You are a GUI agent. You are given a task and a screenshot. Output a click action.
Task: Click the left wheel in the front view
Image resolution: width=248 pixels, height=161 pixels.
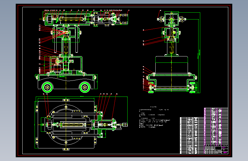[x=47, y=87]
